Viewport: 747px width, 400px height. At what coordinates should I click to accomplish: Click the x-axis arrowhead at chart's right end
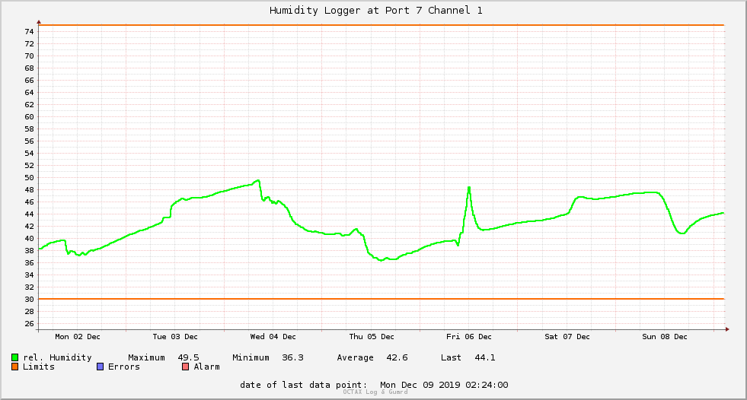727,329
